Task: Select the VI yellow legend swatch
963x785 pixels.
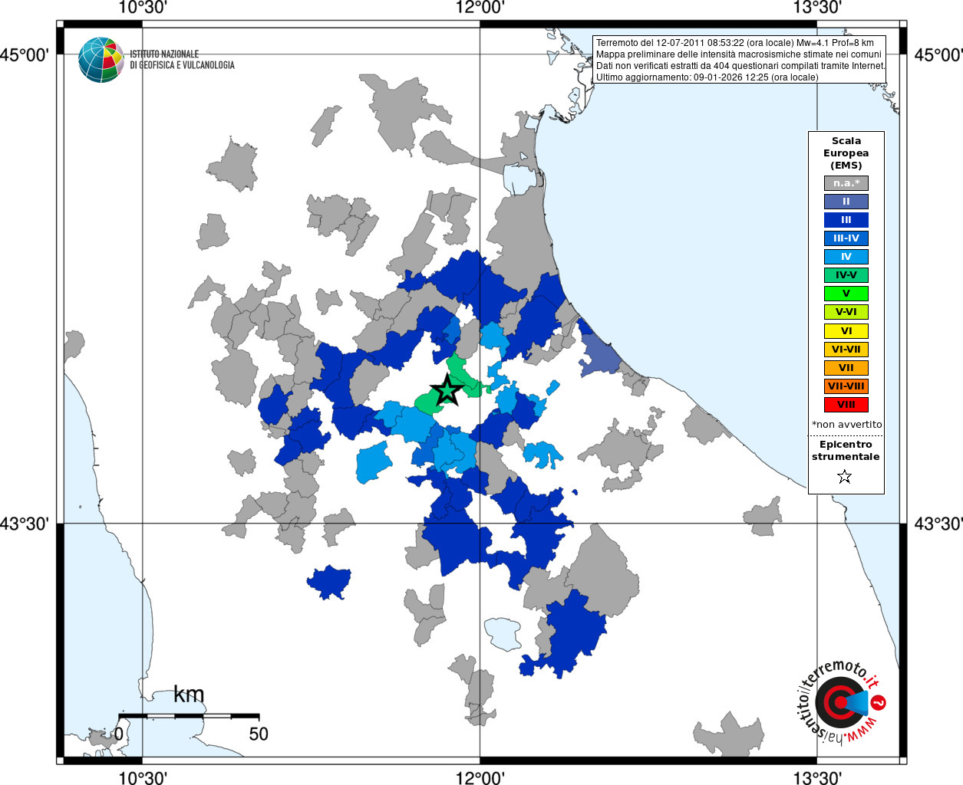Action: coord(846,331)
